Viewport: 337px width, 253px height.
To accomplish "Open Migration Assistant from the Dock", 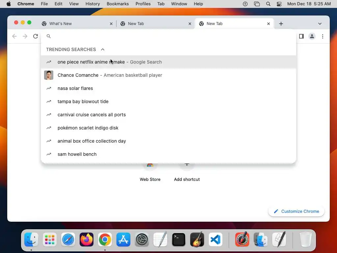I will tap(261, 239).
